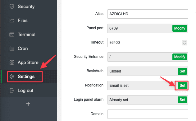Focus the Timeout field showing 86400
Screen dimensions: 196x121
click(x=148, y=43)
